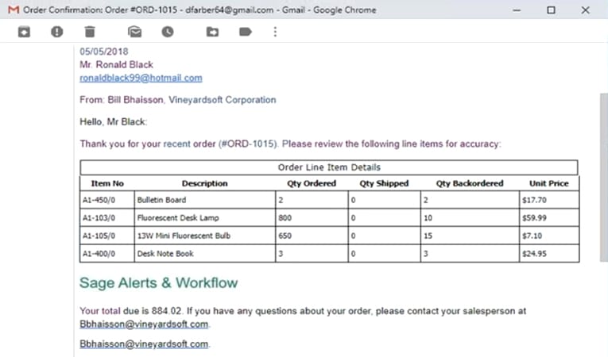Open ronaldblack99@hotmail.com email link
This screenshot has width=608, height=357.
[x=141, y=78]
